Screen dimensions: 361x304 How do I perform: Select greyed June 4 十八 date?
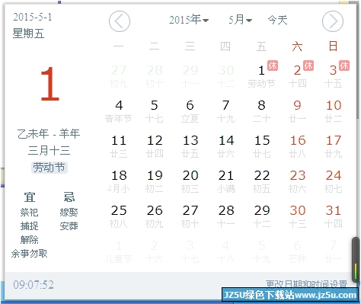coord(226,251)
